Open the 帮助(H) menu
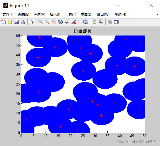This screenshot has width=160, height=146. [120, 14]
